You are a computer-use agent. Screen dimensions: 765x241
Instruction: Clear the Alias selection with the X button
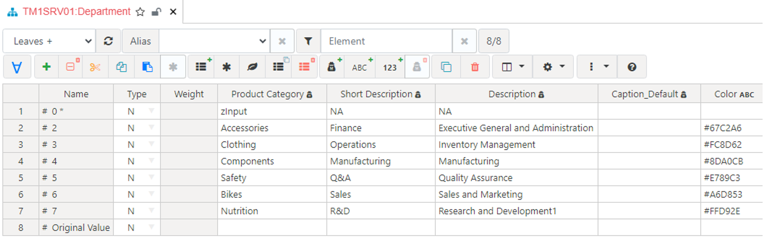[282, 41]
